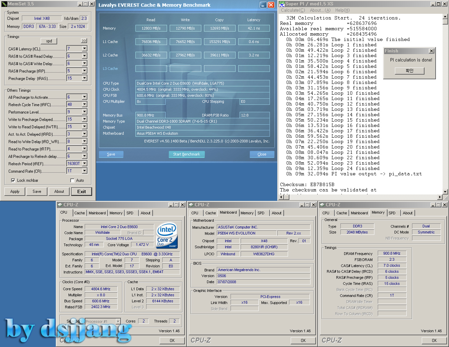
Task: Click the PI value output pi_data.txt line
Action: [354, 174]
